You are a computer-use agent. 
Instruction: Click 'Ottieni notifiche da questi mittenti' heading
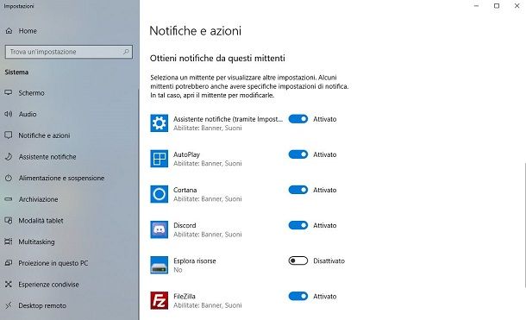(x=217, y=59)
